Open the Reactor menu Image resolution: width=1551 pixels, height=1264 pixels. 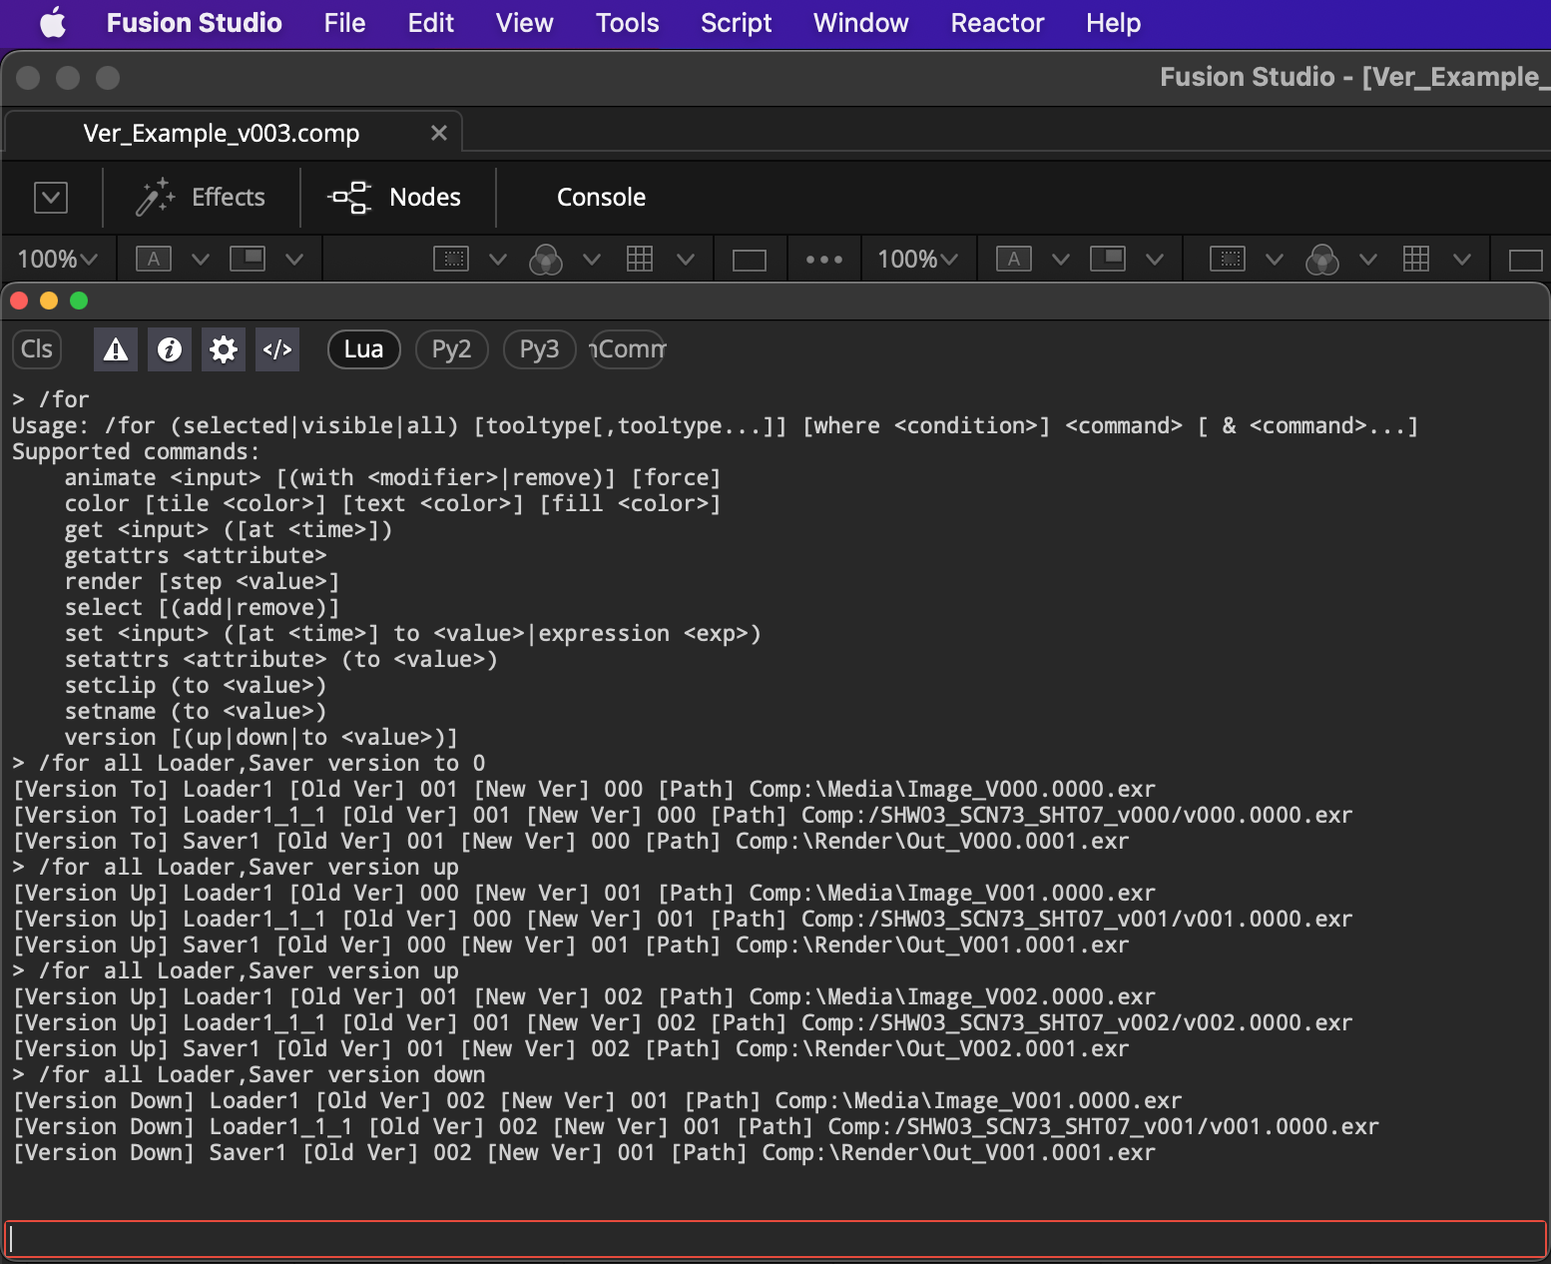click(997, 22)
